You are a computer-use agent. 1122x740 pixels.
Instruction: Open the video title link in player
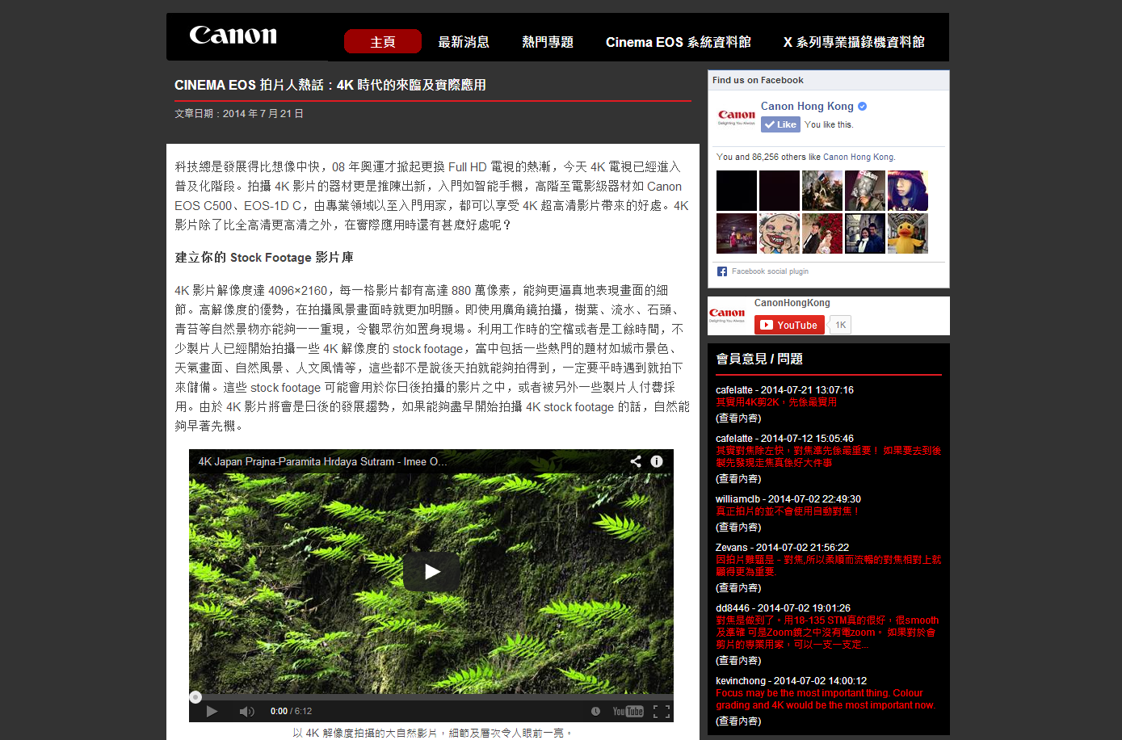tap(322, 461)
